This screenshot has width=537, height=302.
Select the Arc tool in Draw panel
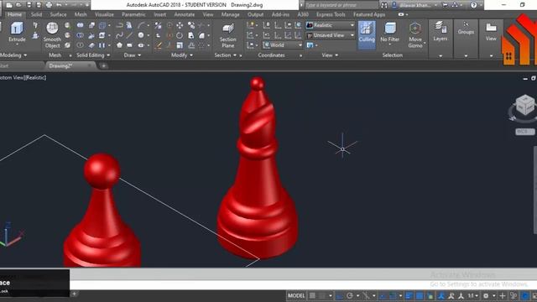pyautogui.click(x=141, y=25)
